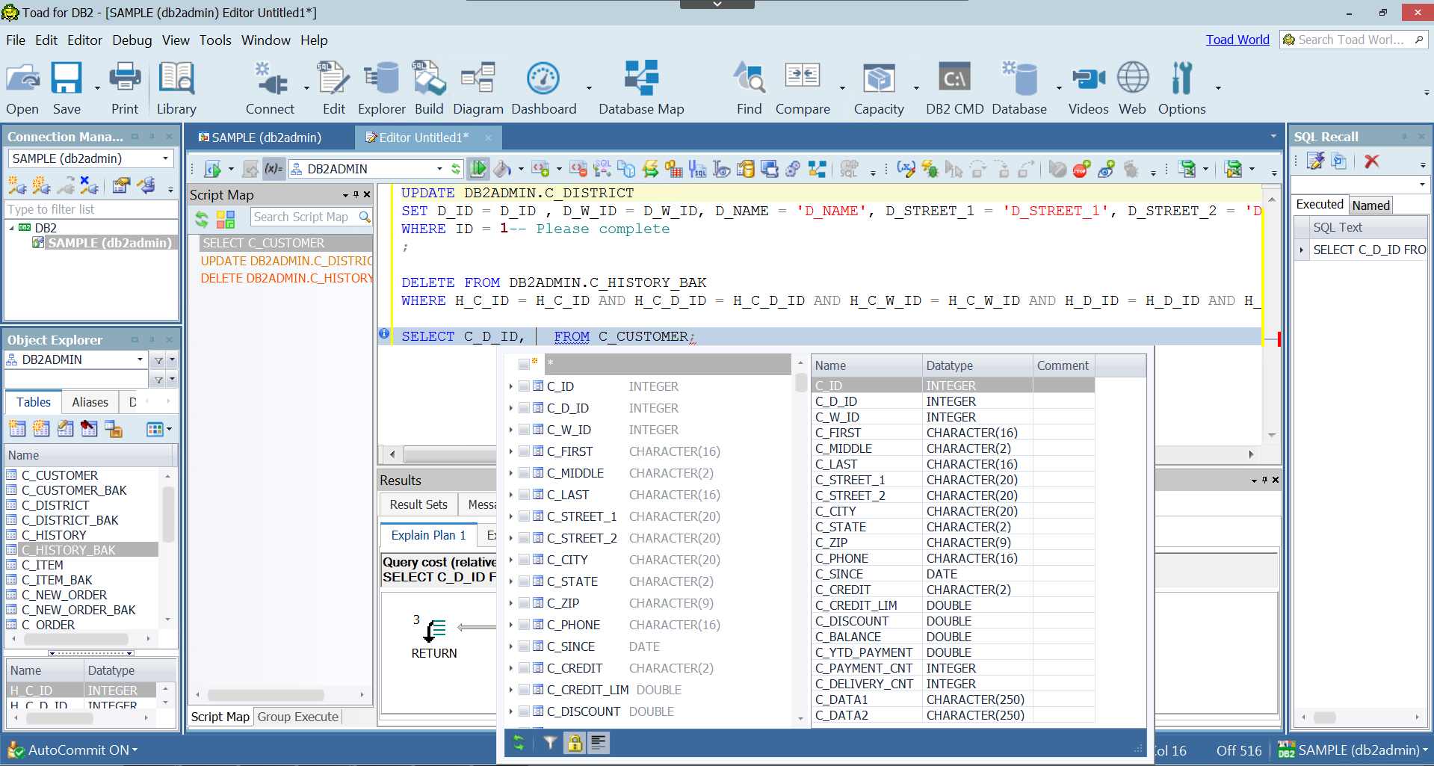The height and width of the screenshot is (766, 1434).
Task: Launch DB2 CMD window
Action: tap(955, 88)
